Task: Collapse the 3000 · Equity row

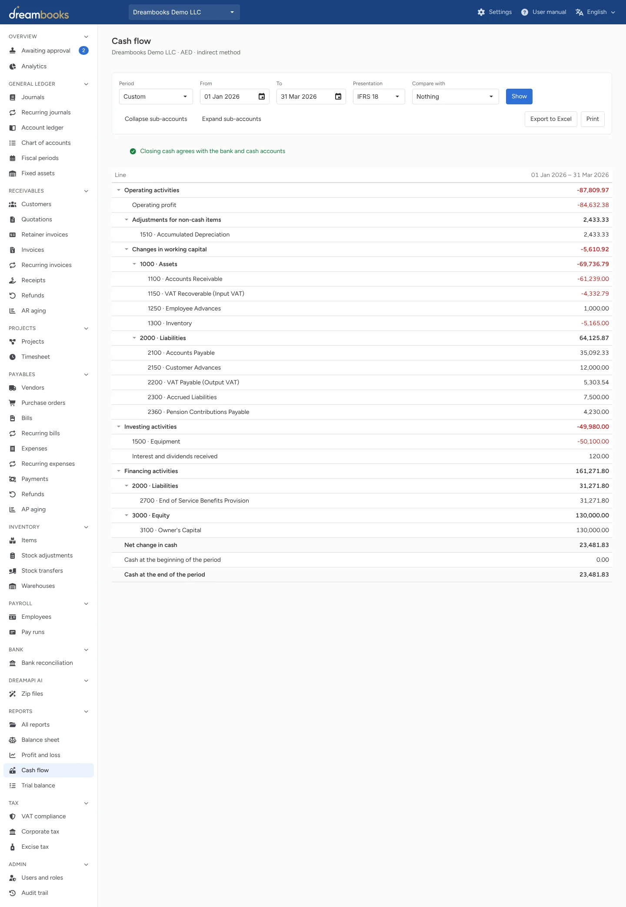Action: coord(127,515)
